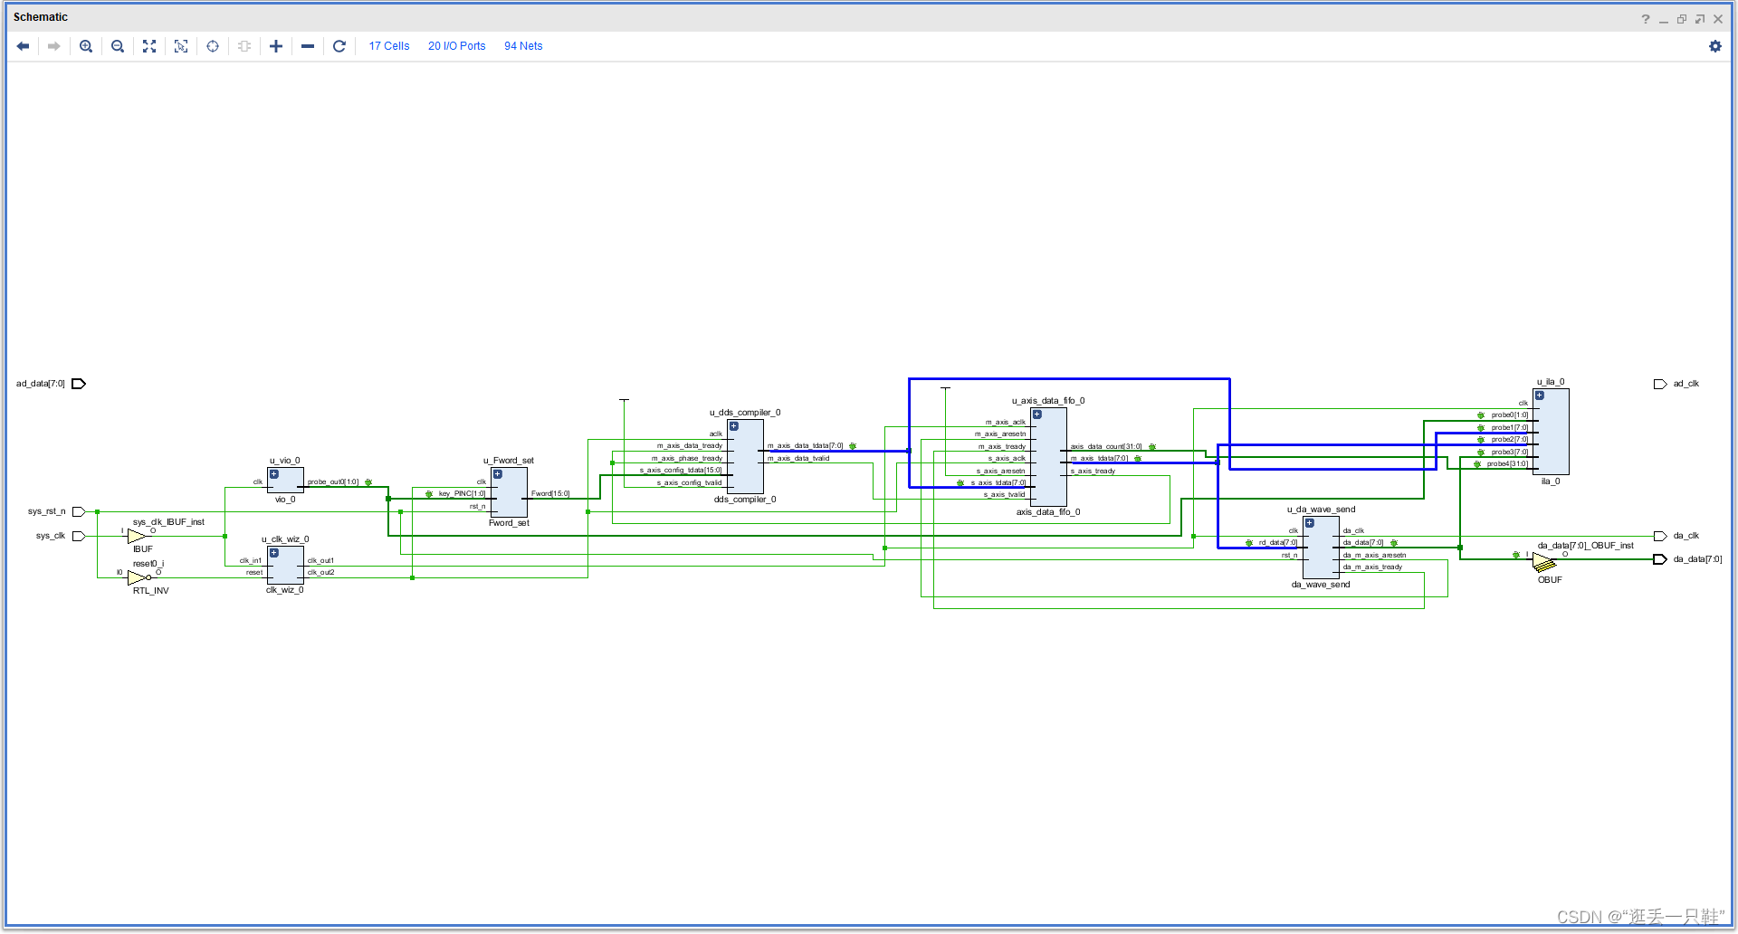Select the clk_out1 pin of clk_wiz_0
Viewport: 1738px width, 934px height.
pos(320,560)
